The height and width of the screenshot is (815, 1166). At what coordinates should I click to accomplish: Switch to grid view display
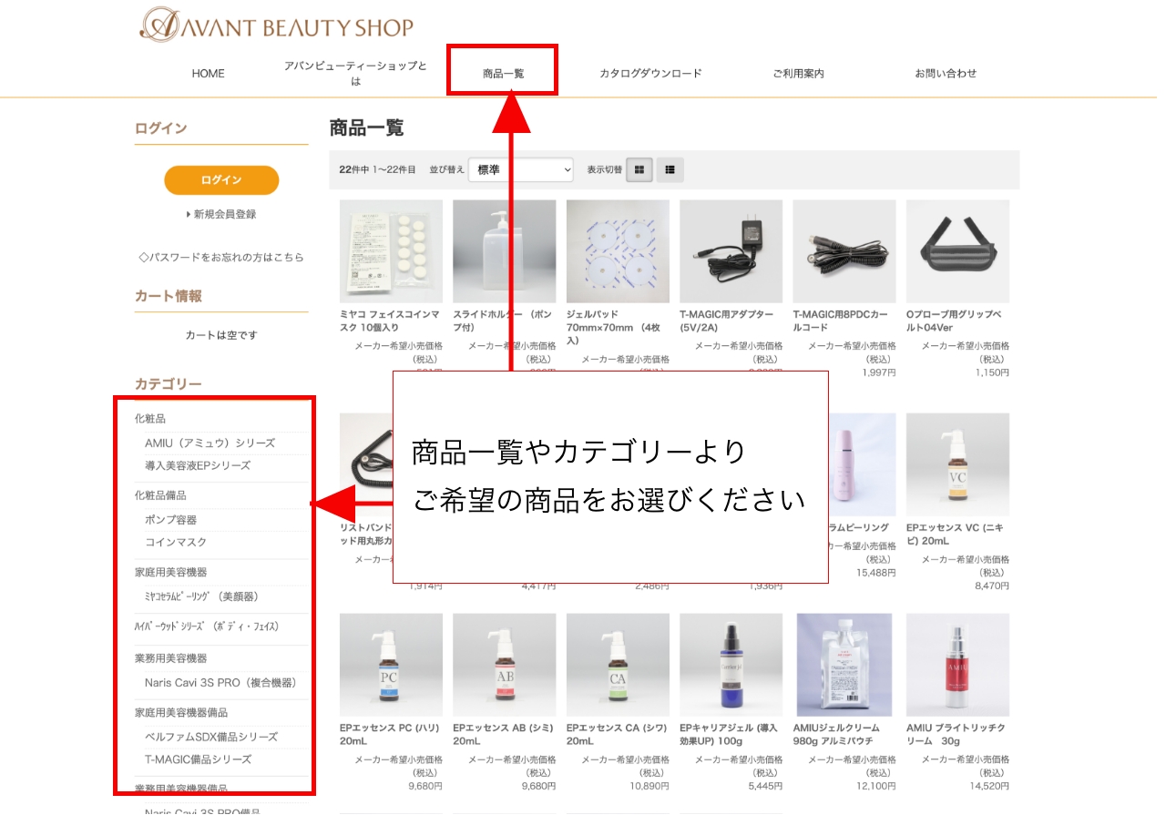pyautogui.click(x=639, y=169)
